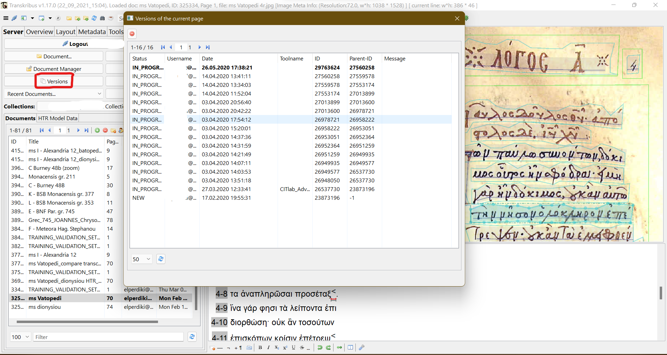Open the profile settings sliders icon
This screenshot has width=667, height=355.
(x=58, y=18)
